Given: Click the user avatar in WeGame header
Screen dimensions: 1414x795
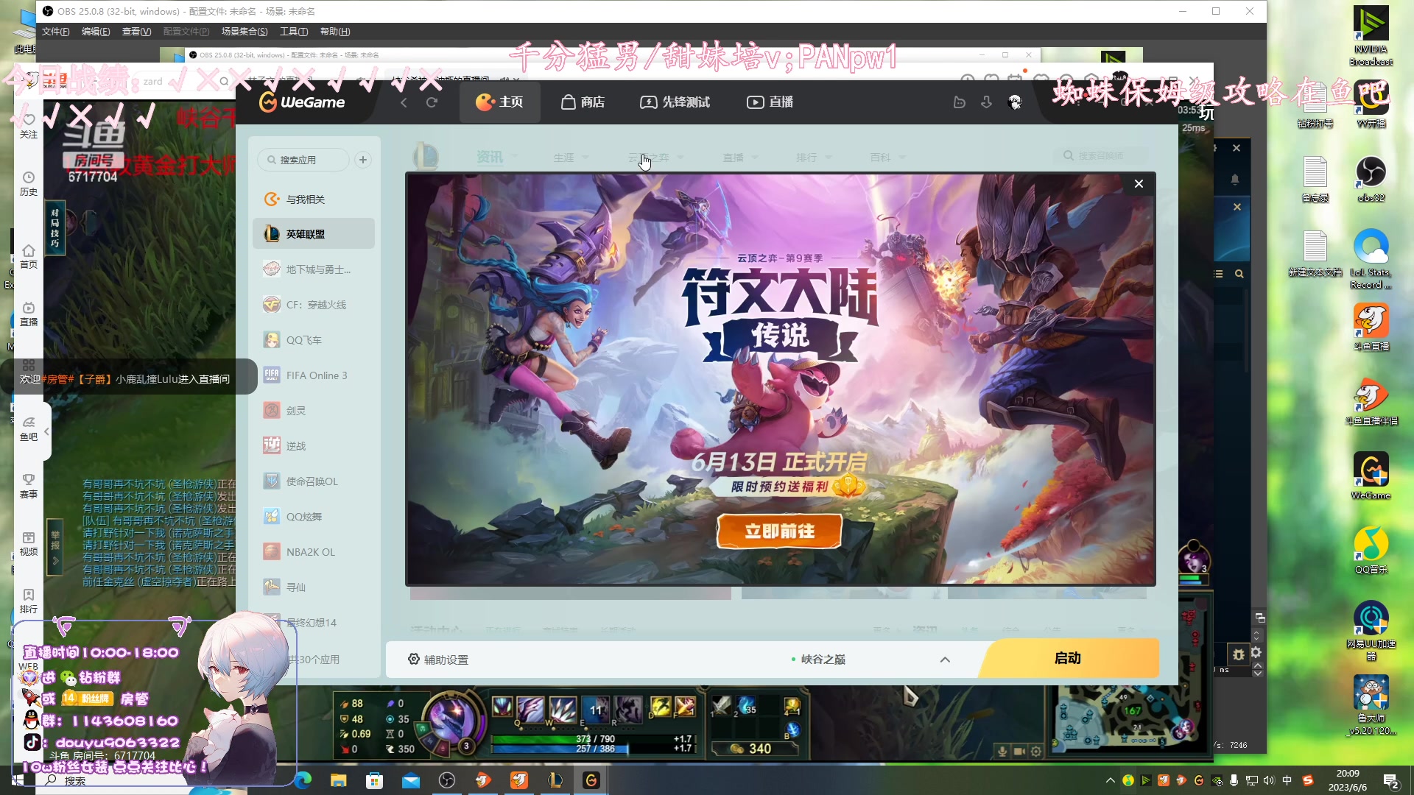Looking at the screenshot, I should point(1015,102).
